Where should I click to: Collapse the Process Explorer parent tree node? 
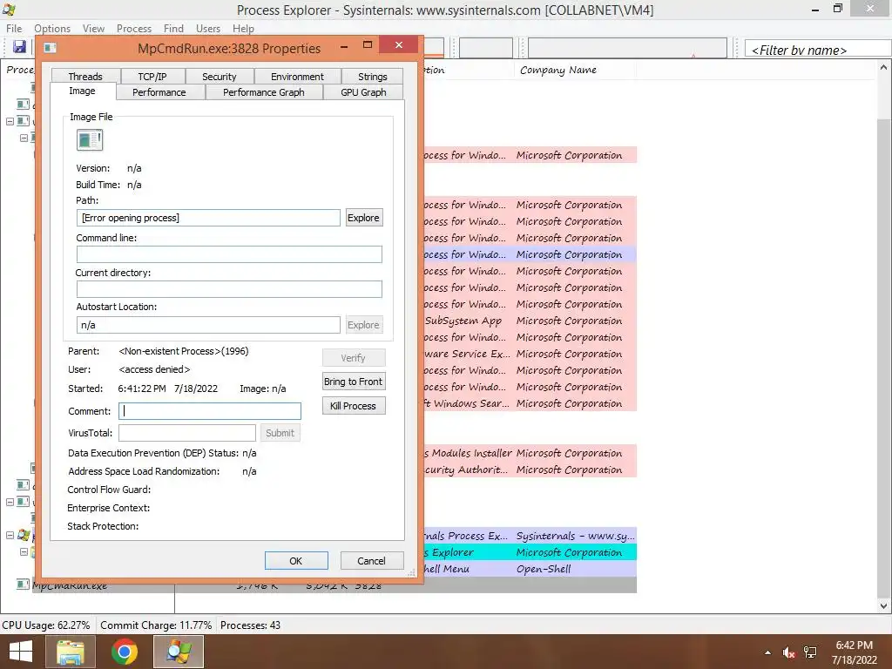10,536
